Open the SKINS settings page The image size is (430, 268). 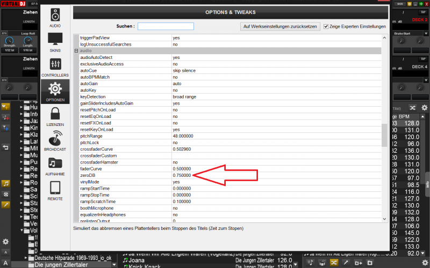(55, 42)
